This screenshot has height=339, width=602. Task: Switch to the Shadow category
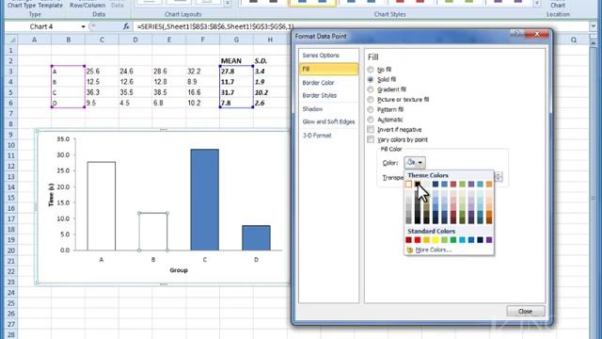coord(328,109)
